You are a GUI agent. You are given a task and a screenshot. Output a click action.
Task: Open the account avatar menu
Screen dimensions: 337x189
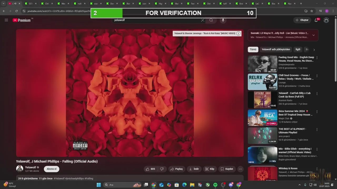[x=326, y=20]
